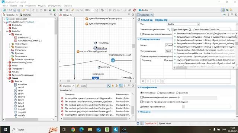Click the Save All toolbar icon
This screenshot has height=133, width=238.
(x=19, y=10)
